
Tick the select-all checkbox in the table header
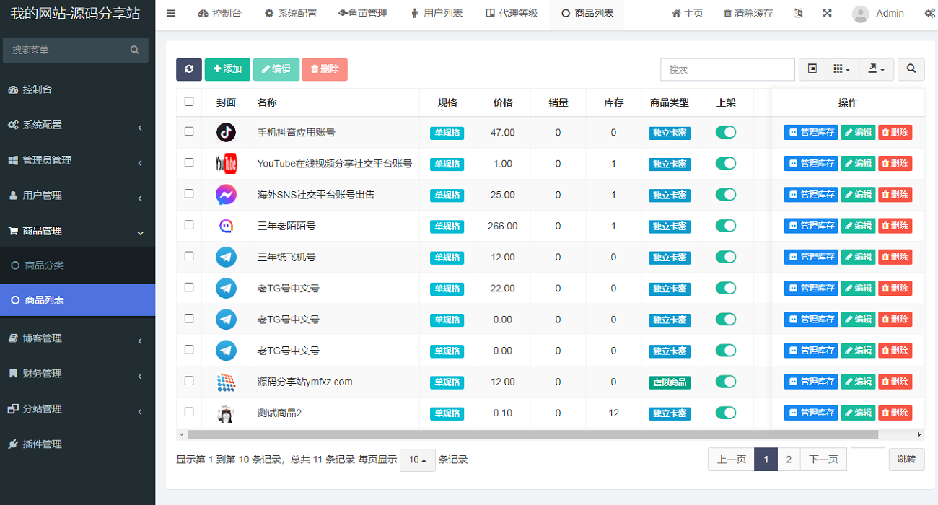(x=189, y=102)
